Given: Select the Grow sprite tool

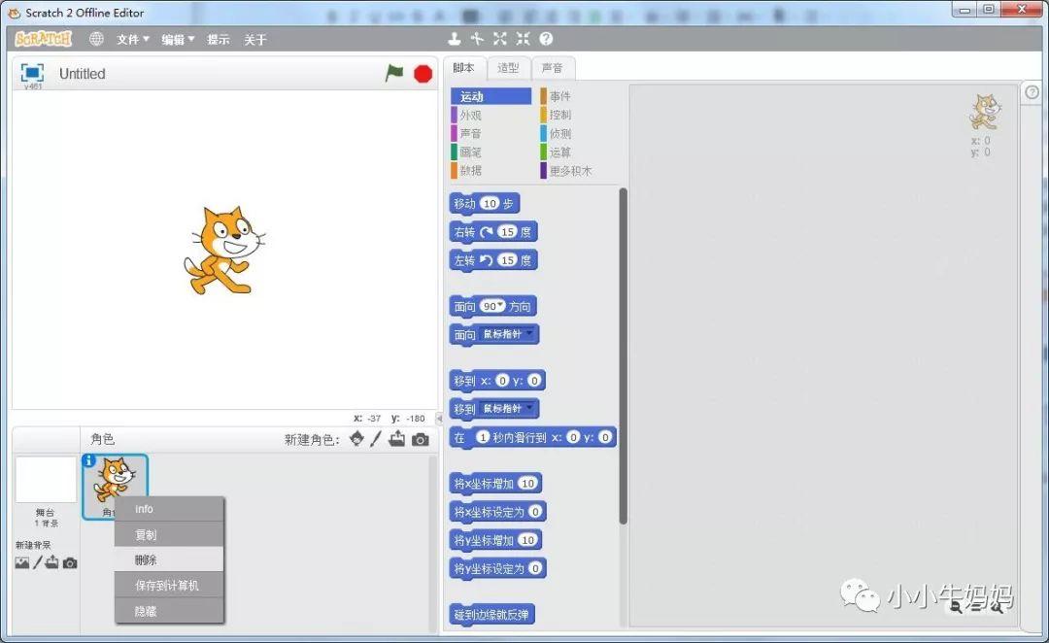Looking at the screenshot, I should tap(500, 39).
